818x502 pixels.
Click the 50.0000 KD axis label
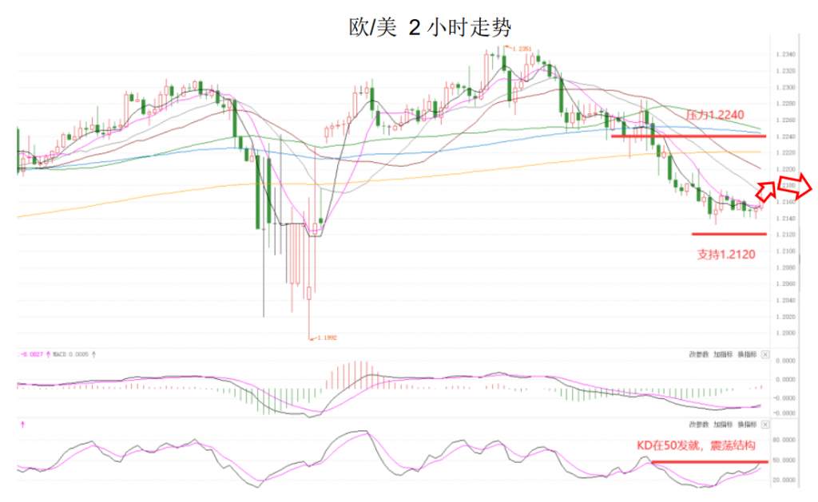784,460
